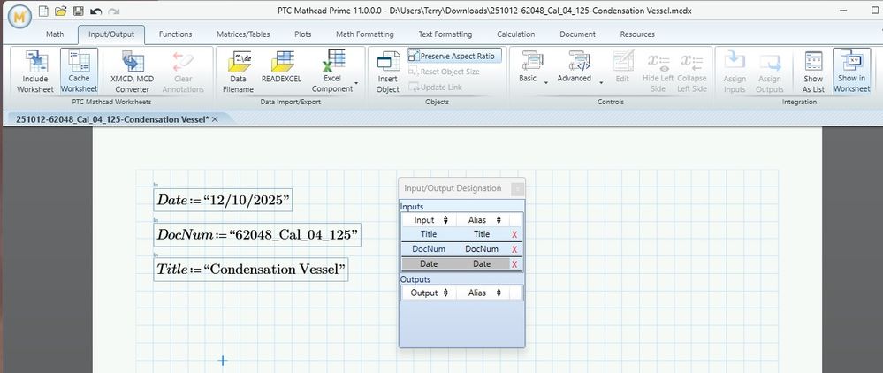Viewport: 883px width, 373px height.
Task: Save worksheet with the floppy disk icon
Action: click(x=79, y=11)
